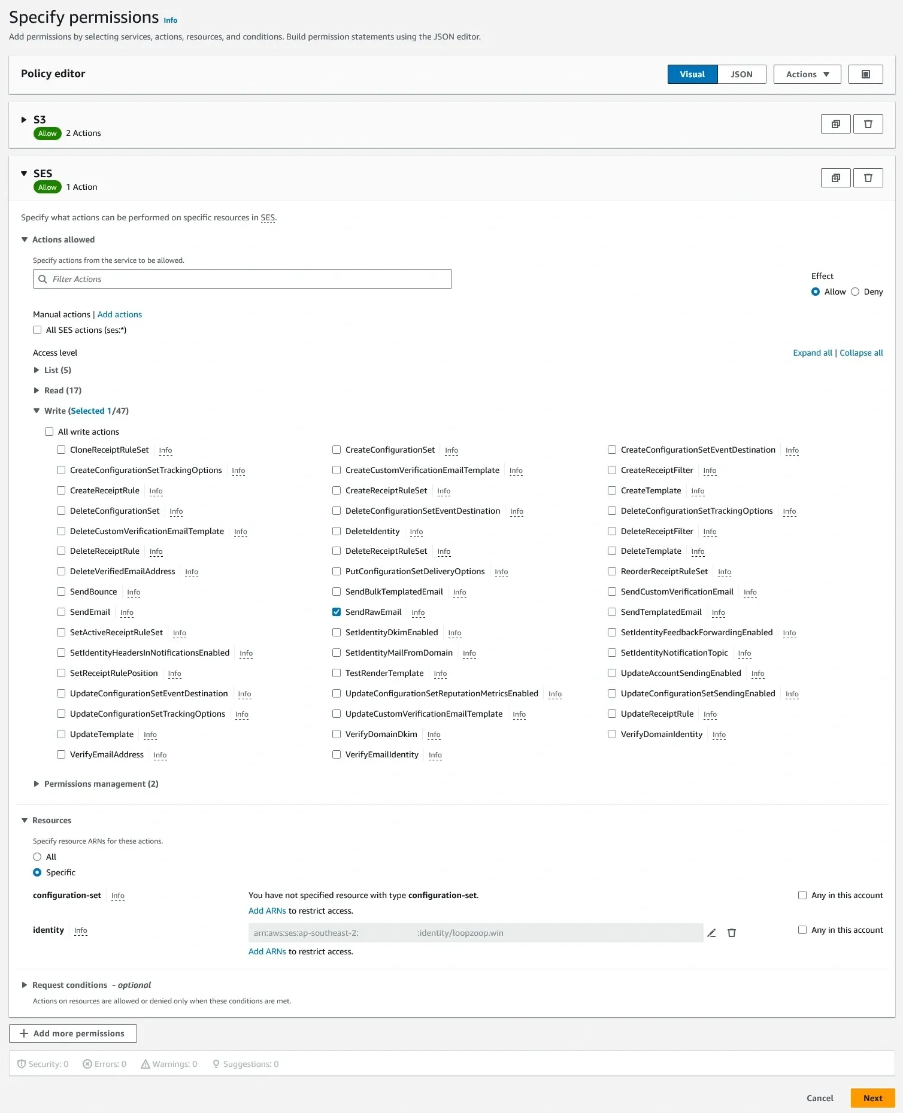Check SendEmail action
Viewport: 903px width, 1113px height.
pos(61,612)
